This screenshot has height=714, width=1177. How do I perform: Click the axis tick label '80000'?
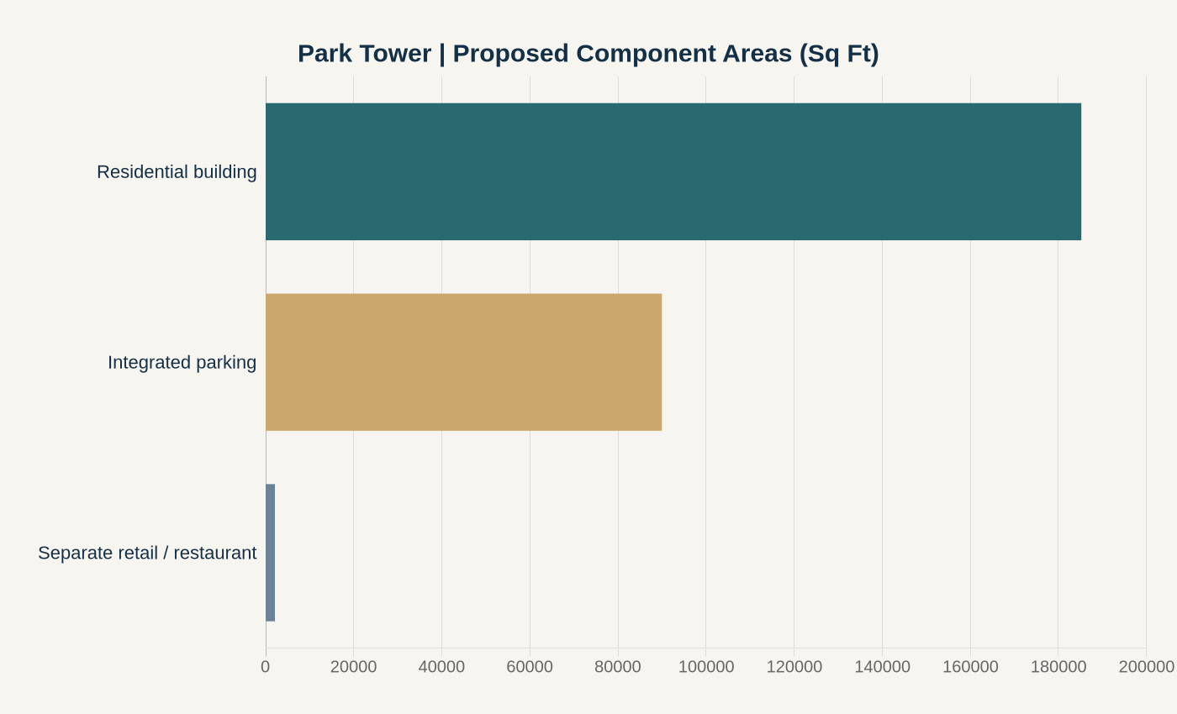tap(618, 667)
